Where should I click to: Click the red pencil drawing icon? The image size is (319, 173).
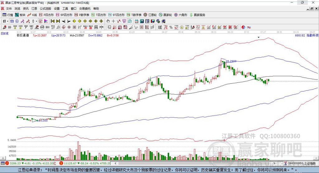4,27
